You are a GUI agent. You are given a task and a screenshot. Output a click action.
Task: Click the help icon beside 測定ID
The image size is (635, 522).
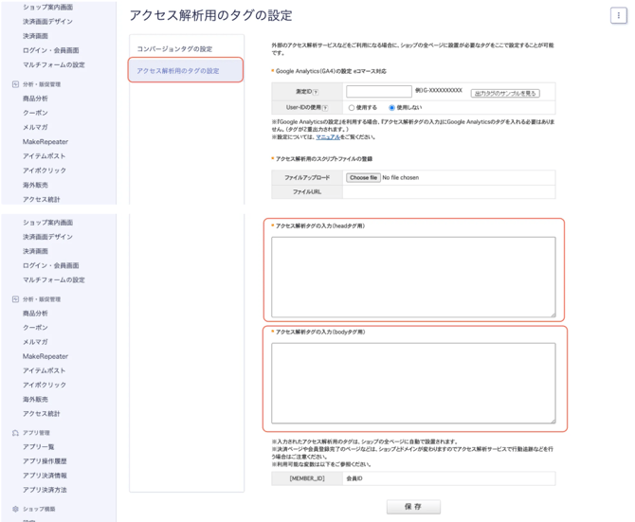coord(316,92)
